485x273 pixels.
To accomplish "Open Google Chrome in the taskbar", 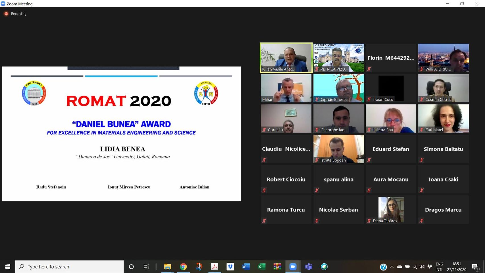I will [183, 267].
